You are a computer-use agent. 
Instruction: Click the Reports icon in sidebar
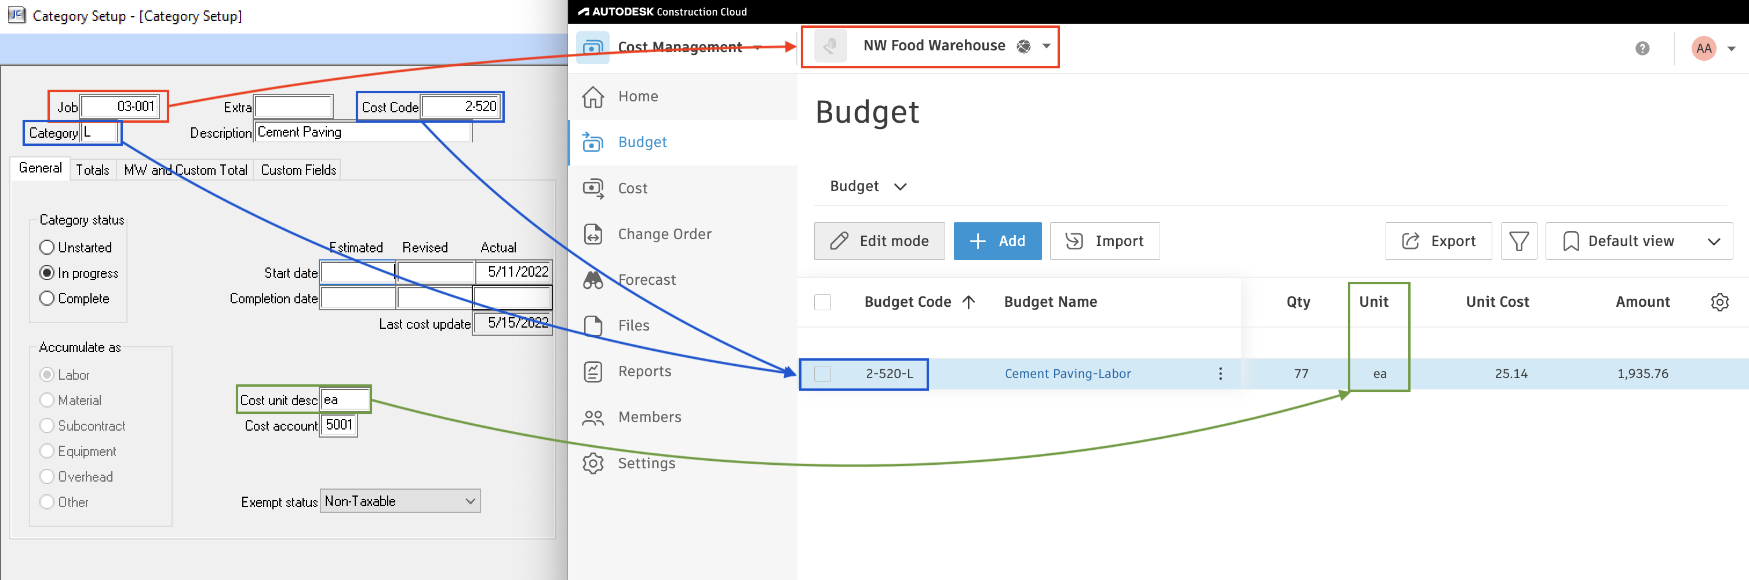click(593, 372)
